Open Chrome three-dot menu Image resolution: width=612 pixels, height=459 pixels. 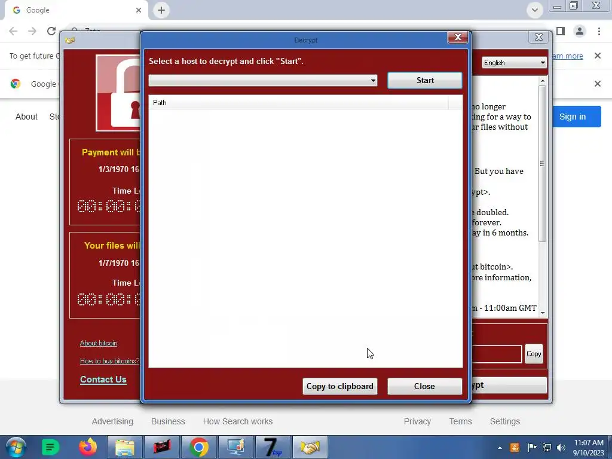(599, 31)
